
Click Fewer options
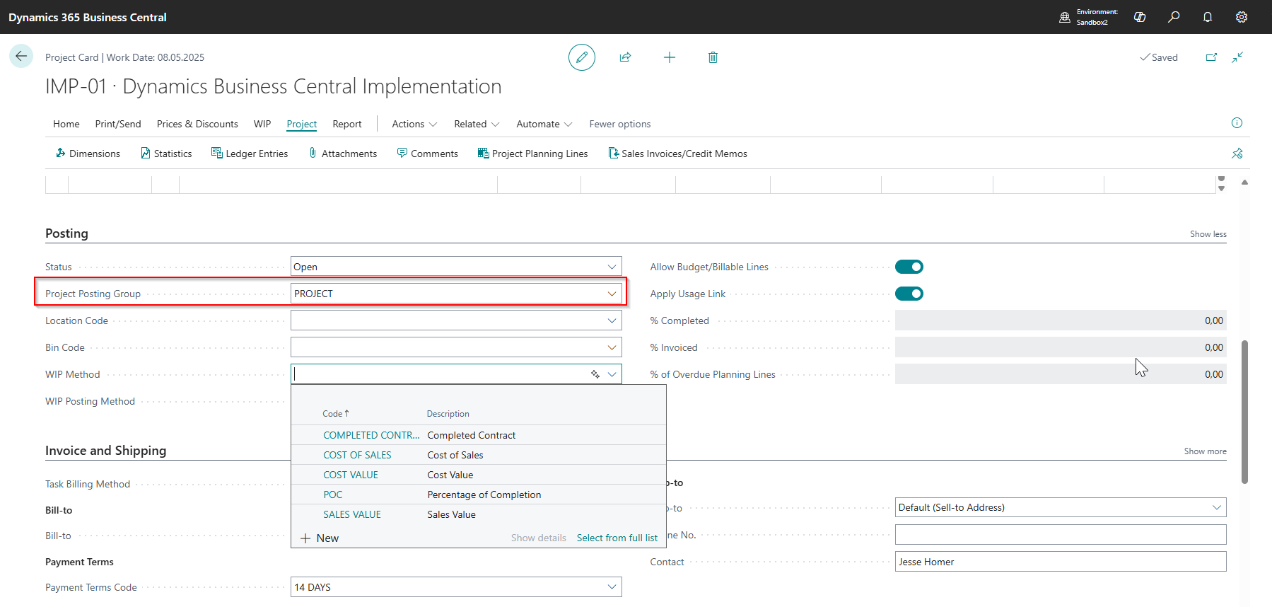tap(620, 124)
